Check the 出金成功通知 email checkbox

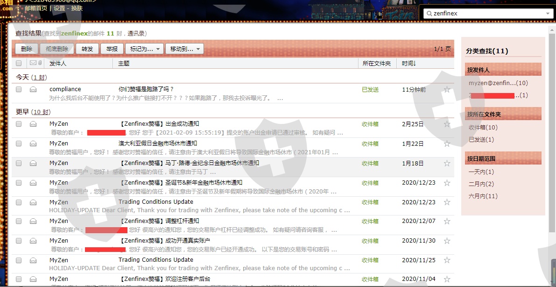pos(19,124)
